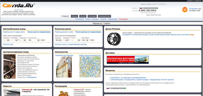Click the free delivery banner
The width and height of the screenshot is (203, 96).
[128, 60]
